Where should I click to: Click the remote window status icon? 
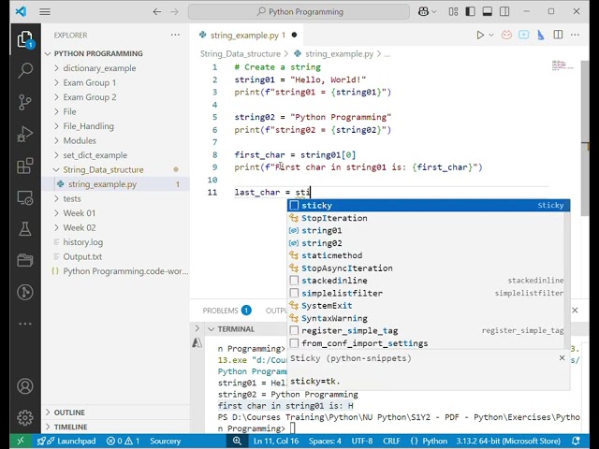(21, 441)
